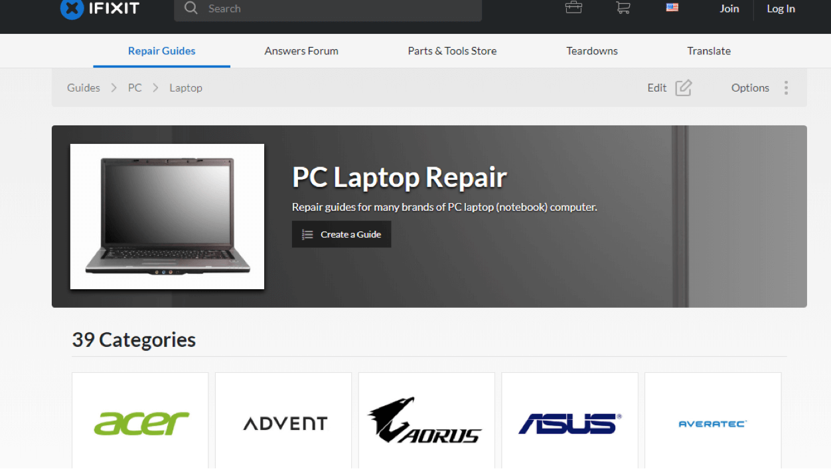This screenshot has width=831, height=471.
Task: Click the repair guides description text
Action: click(445, 207)
